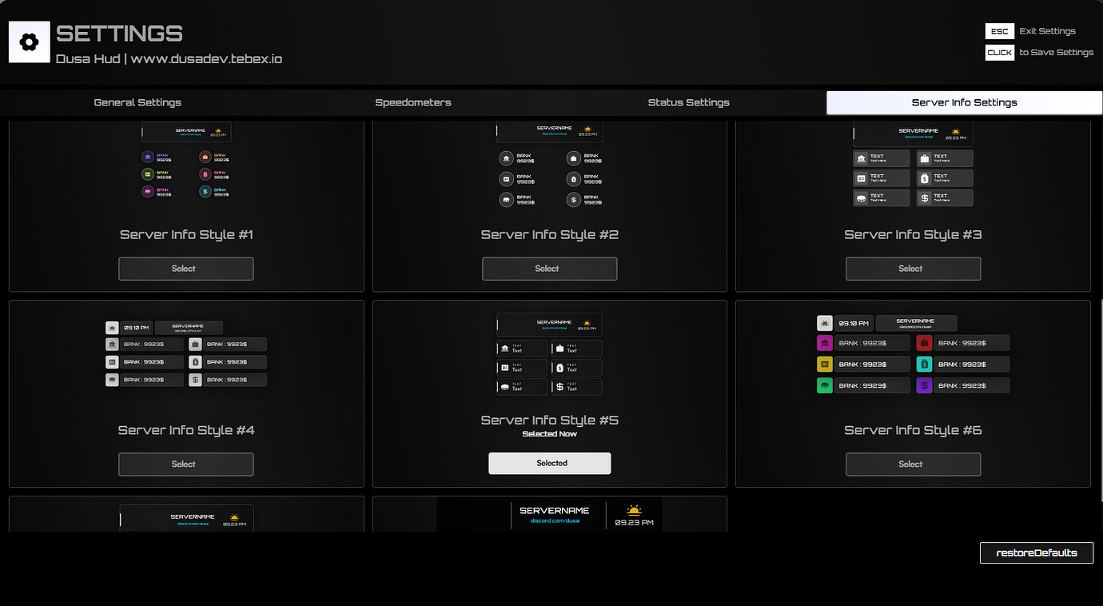Image resolution: width=1103 pixels, height=606 pixels.
Task: Click the magenta bank building icon in Style #6
Action: [825, 343]
